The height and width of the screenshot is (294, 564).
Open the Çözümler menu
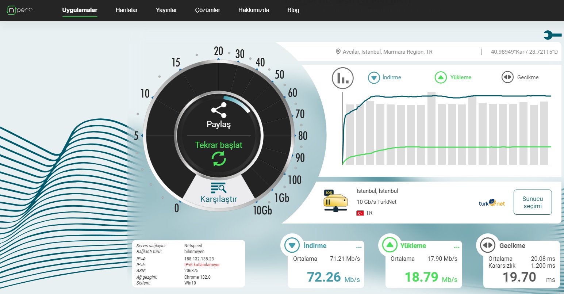208,10
